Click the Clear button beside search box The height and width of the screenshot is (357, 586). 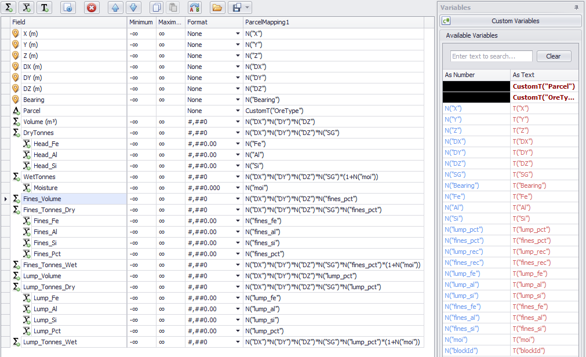point(554,56)
